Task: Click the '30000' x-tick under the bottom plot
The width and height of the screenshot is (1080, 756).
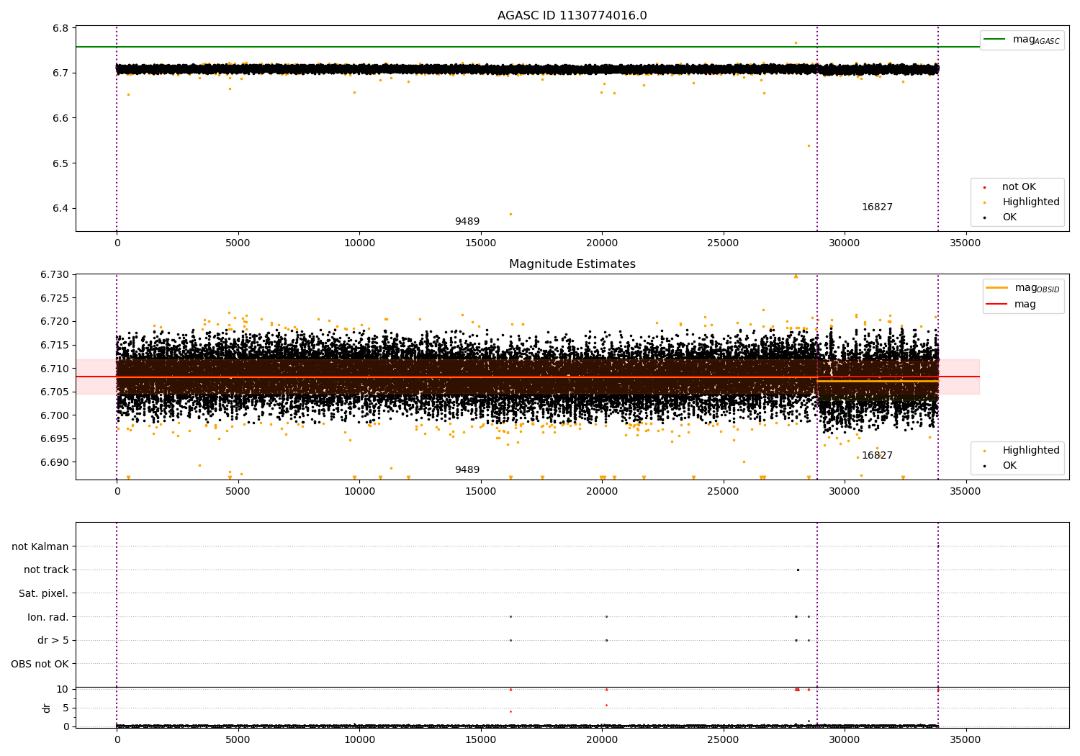Action: point(845,739)
